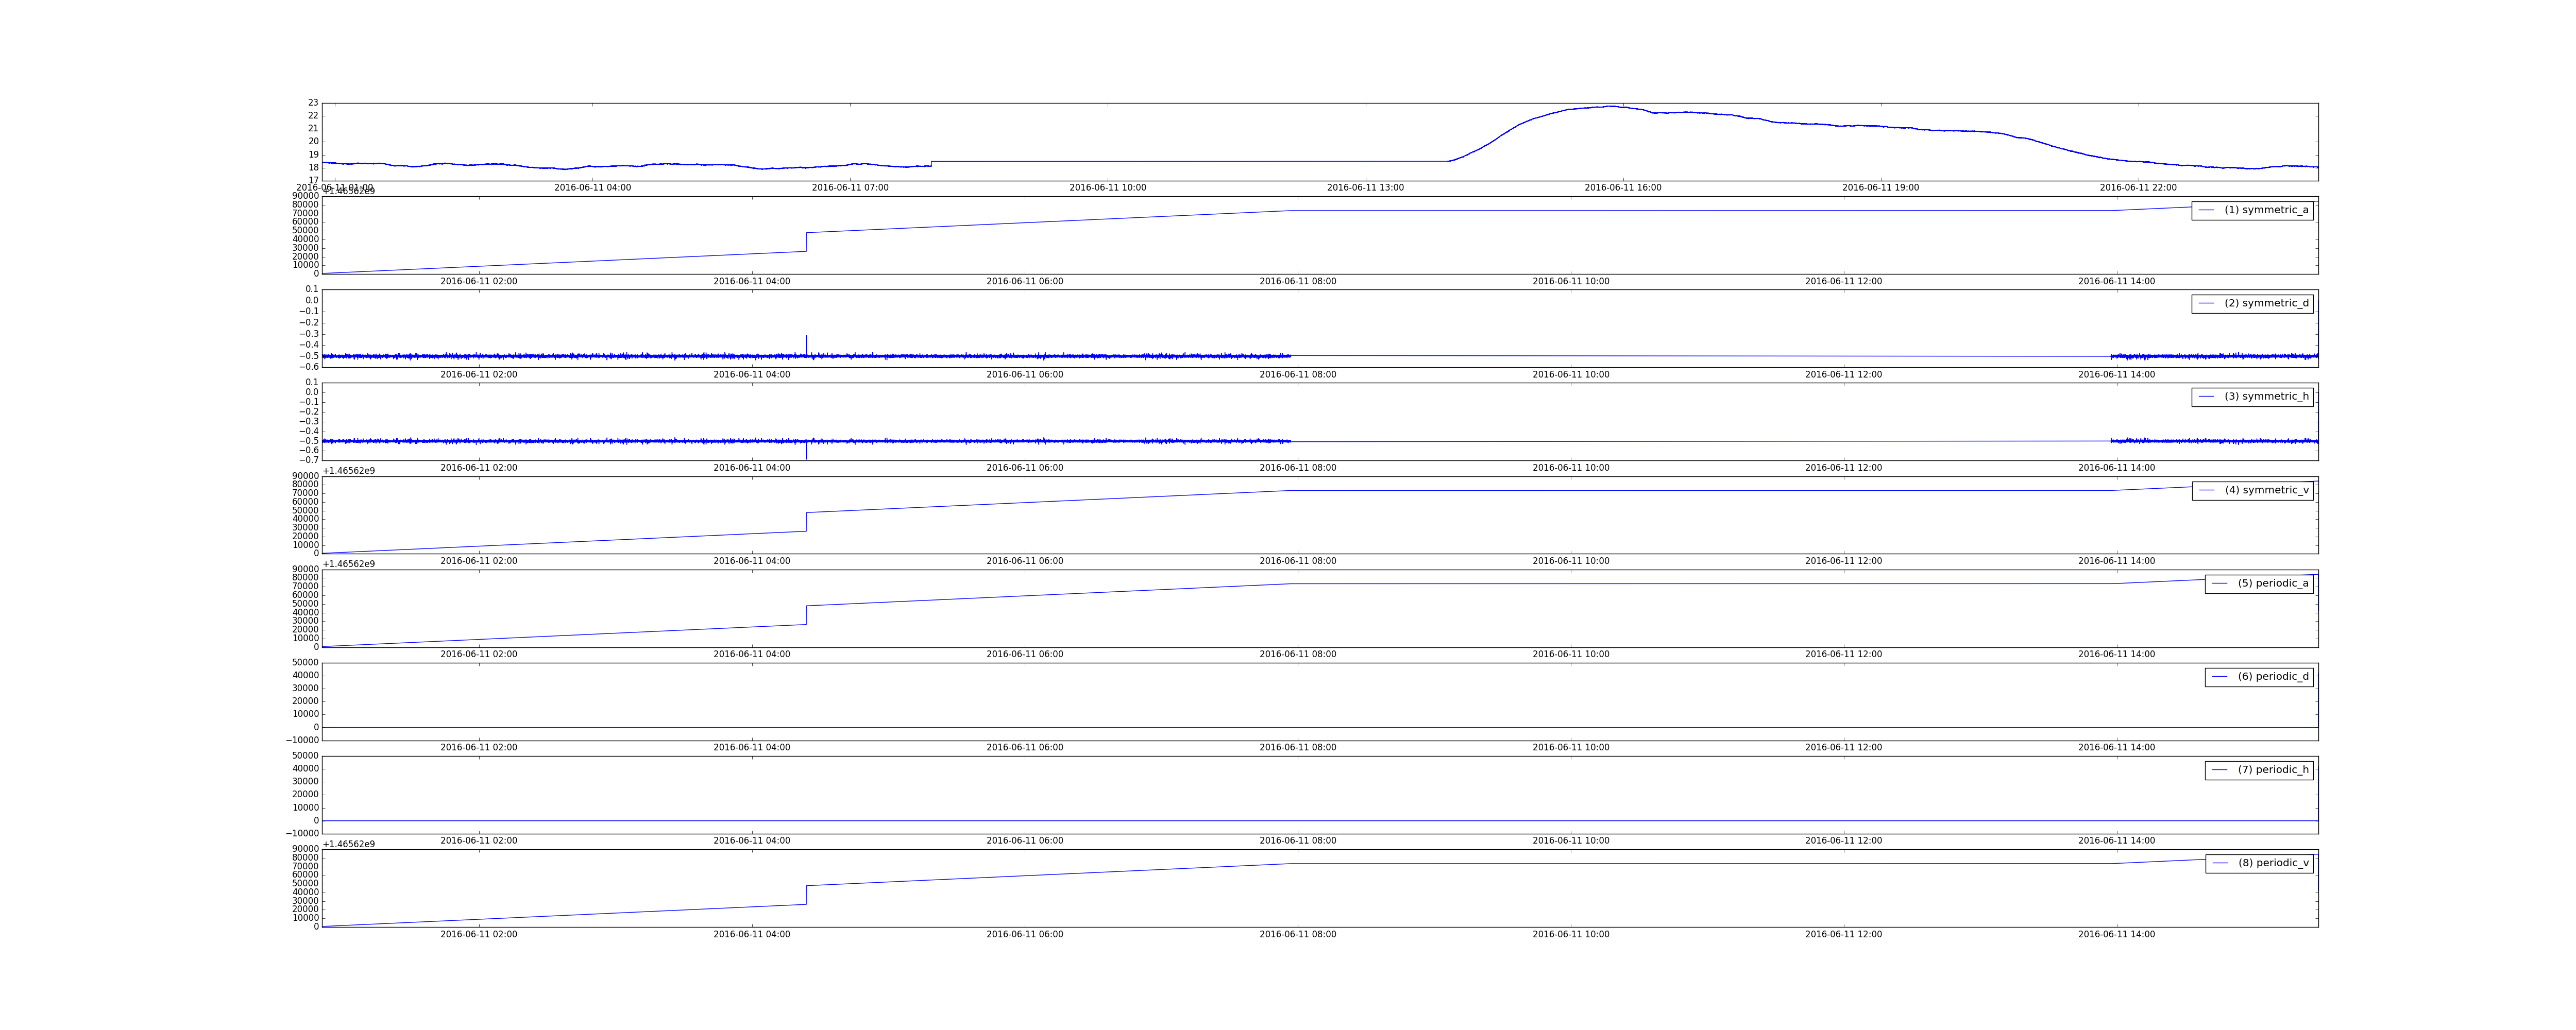The width and height of the screenshot is (2576, 1030).
Task: Click the (5) periodic_a legend entry
Action: pyautogui.click(x=2259, y=583)
